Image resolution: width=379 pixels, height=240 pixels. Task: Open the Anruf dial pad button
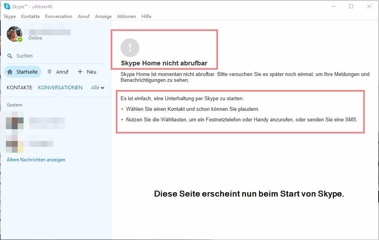pyautogui.click(x=58, y=72)
